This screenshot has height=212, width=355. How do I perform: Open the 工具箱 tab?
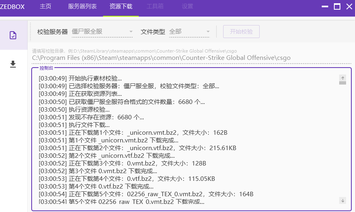tap(155, 6)
